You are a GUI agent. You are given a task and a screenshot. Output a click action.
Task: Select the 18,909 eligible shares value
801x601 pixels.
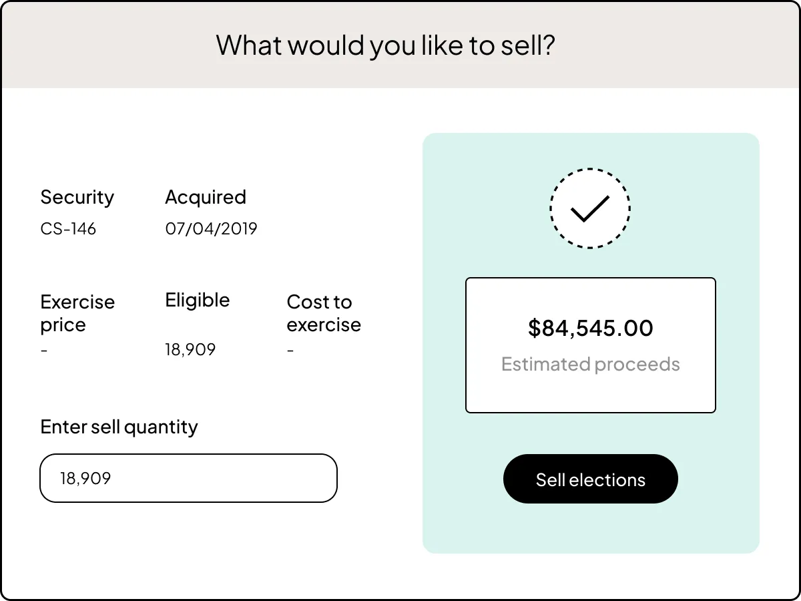tap(190, 349)
